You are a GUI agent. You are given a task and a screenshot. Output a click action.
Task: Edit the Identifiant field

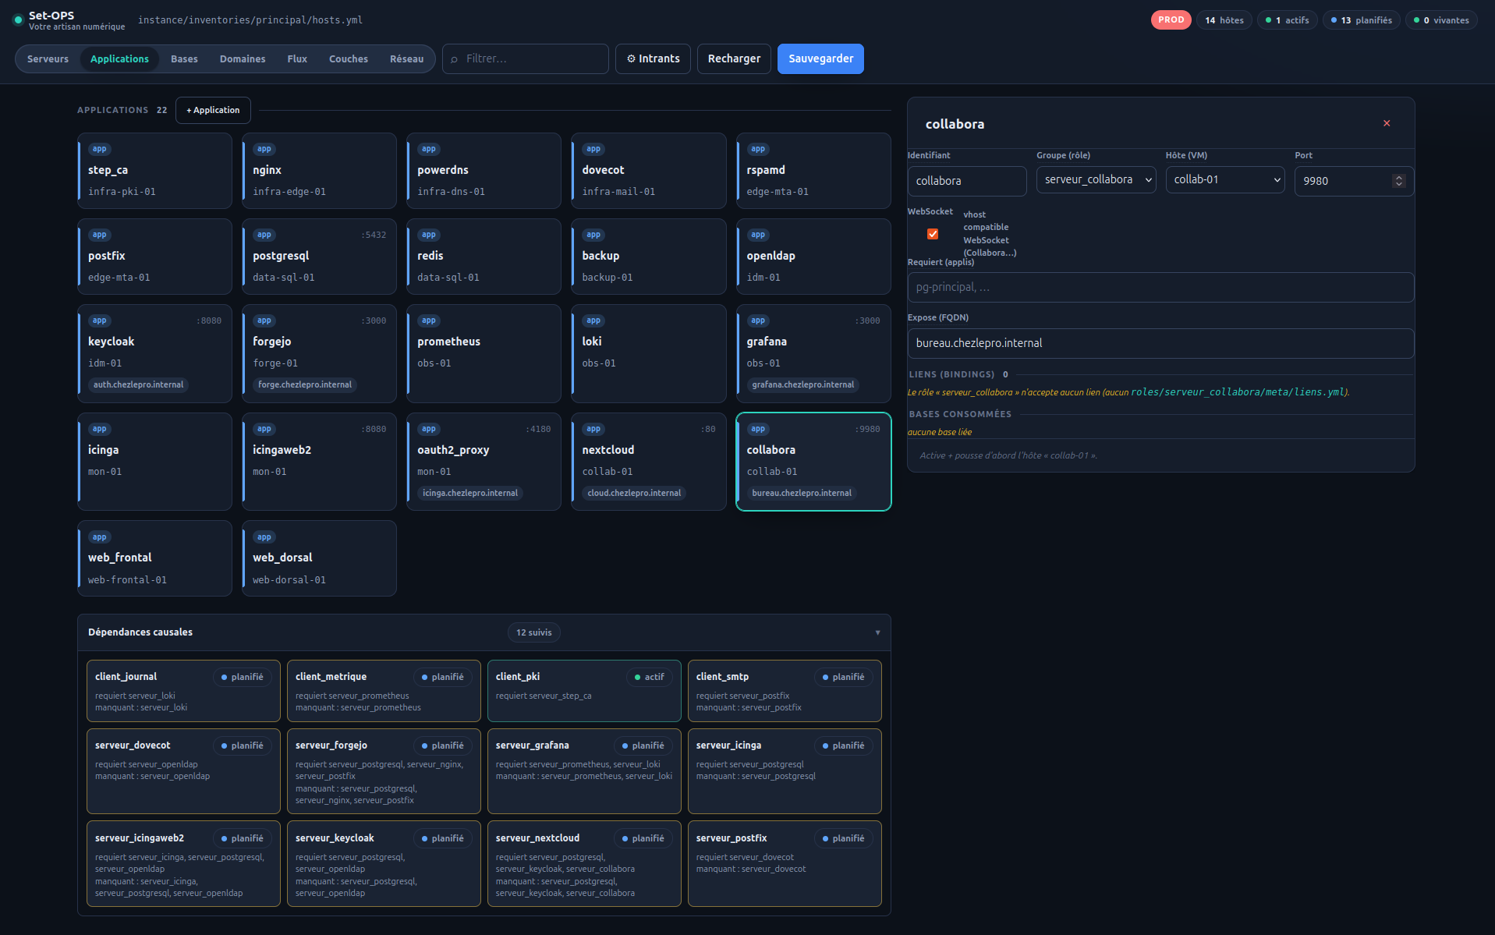(x=967, y=181)
